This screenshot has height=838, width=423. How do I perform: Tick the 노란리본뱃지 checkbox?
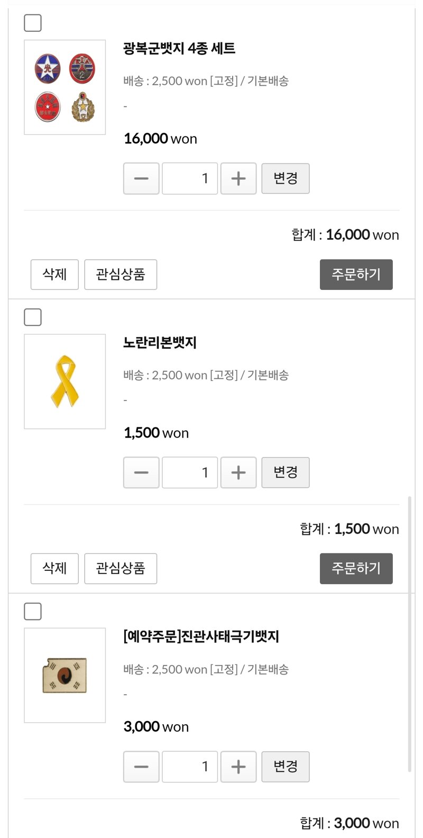pyautogui.click(x=33, y=317)
